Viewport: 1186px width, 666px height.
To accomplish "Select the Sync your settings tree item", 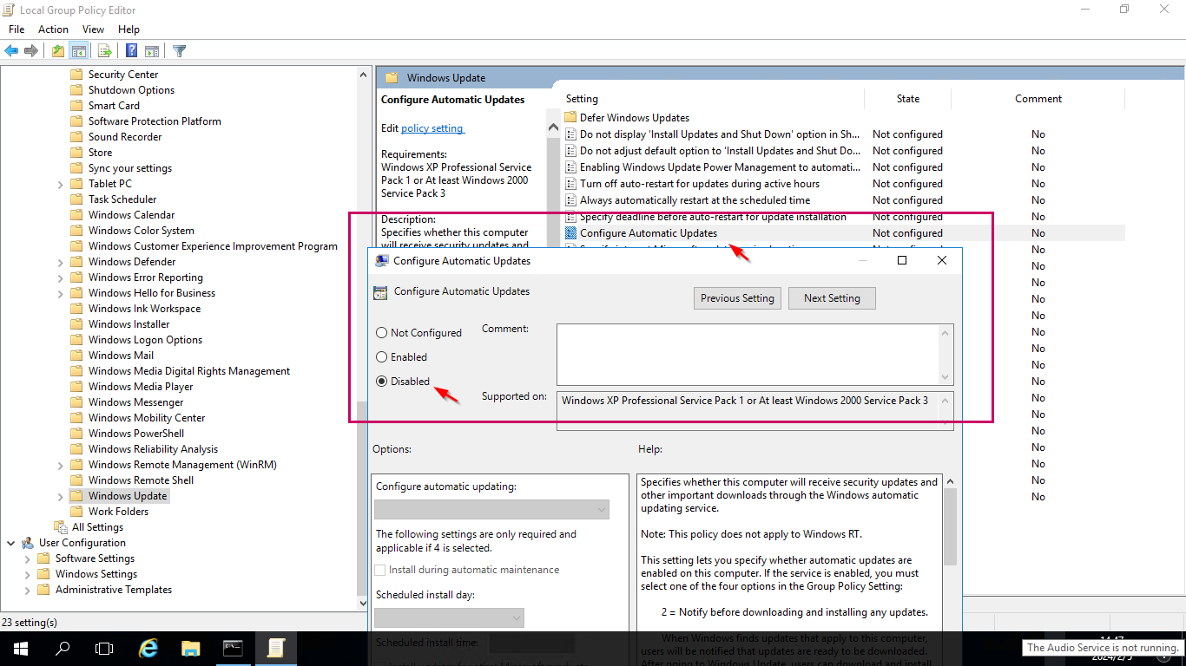I will click(x=130, y=168).
